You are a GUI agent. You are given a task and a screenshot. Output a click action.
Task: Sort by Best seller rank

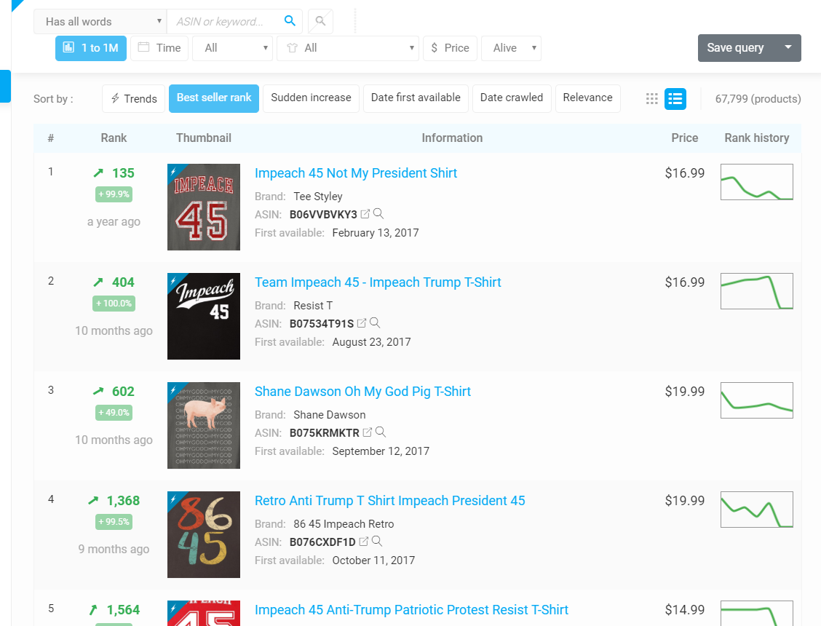[x=214, y=98]
